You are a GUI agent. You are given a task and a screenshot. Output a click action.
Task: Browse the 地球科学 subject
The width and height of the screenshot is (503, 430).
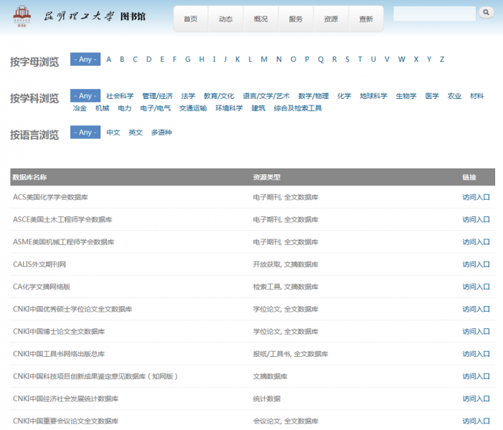click(x=373, y=96)
